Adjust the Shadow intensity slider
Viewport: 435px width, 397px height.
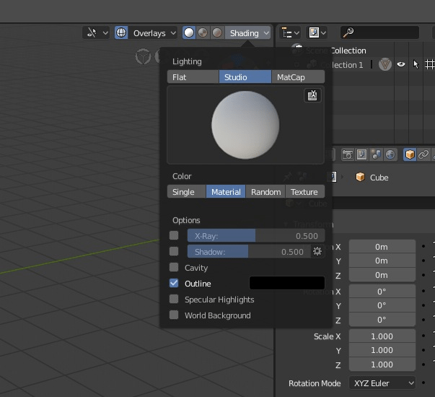click(249, 251)
